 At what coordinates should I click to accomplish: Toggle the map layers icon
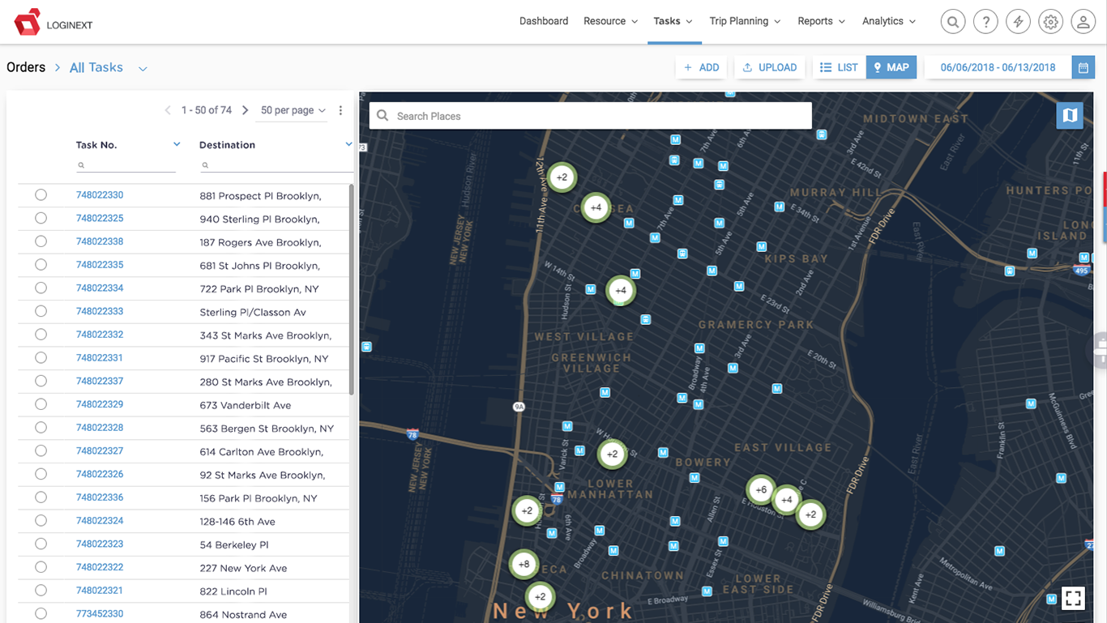[x=1070, y=116]
